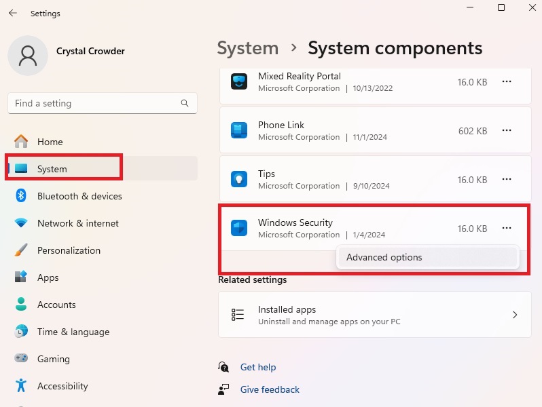Click the Network Wi-Fi icon in sidebar
The height and width of the screenshot is (407, 542).
click(x=21, y=222)
